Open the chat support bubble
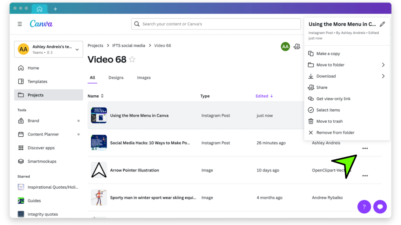This screenshot has height=225, width=401. click(380, 207)
